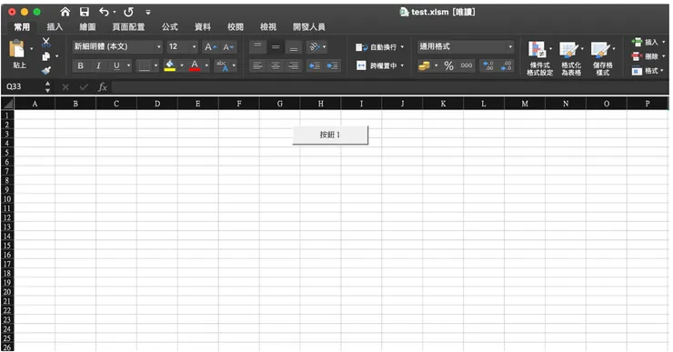Image resolution: width=673 pixels, height=352 pixels.
Task: Expand the font color options arrow
Action: [206, 65]
